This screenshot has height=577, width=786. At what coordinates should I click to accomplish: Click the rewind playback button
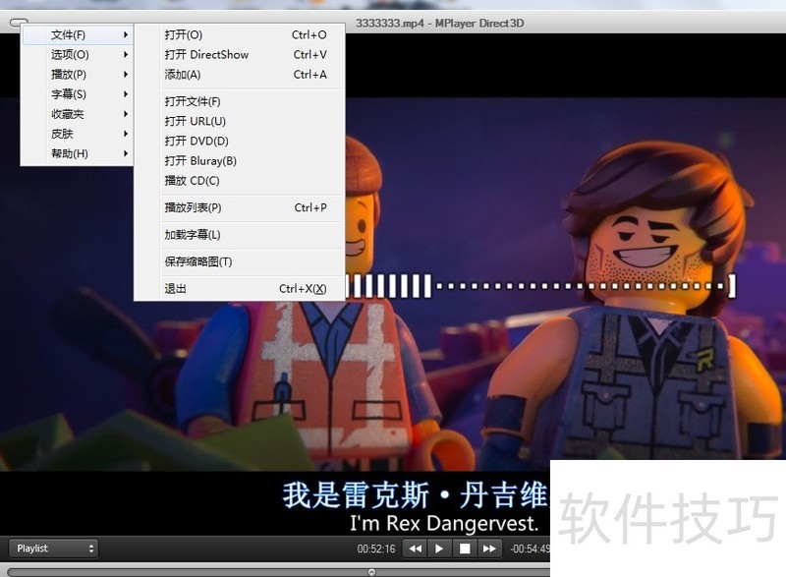(415, 548)
